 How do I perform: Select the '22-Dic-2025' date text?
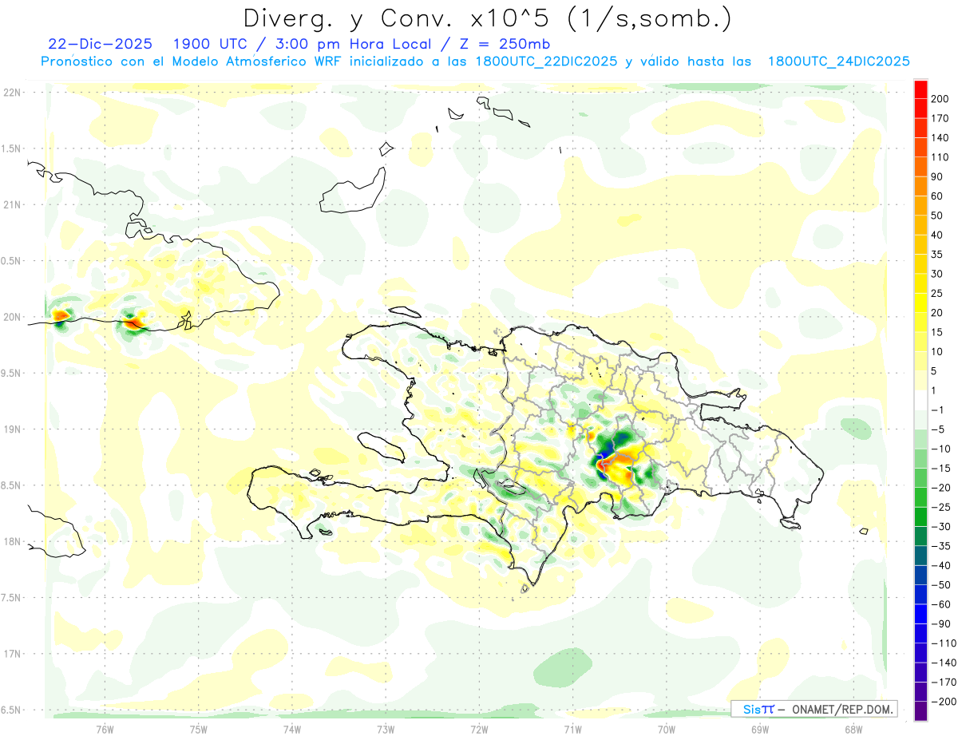click(100, 44)
